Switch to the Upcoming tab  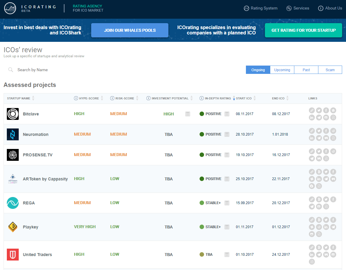coord(282,70)
